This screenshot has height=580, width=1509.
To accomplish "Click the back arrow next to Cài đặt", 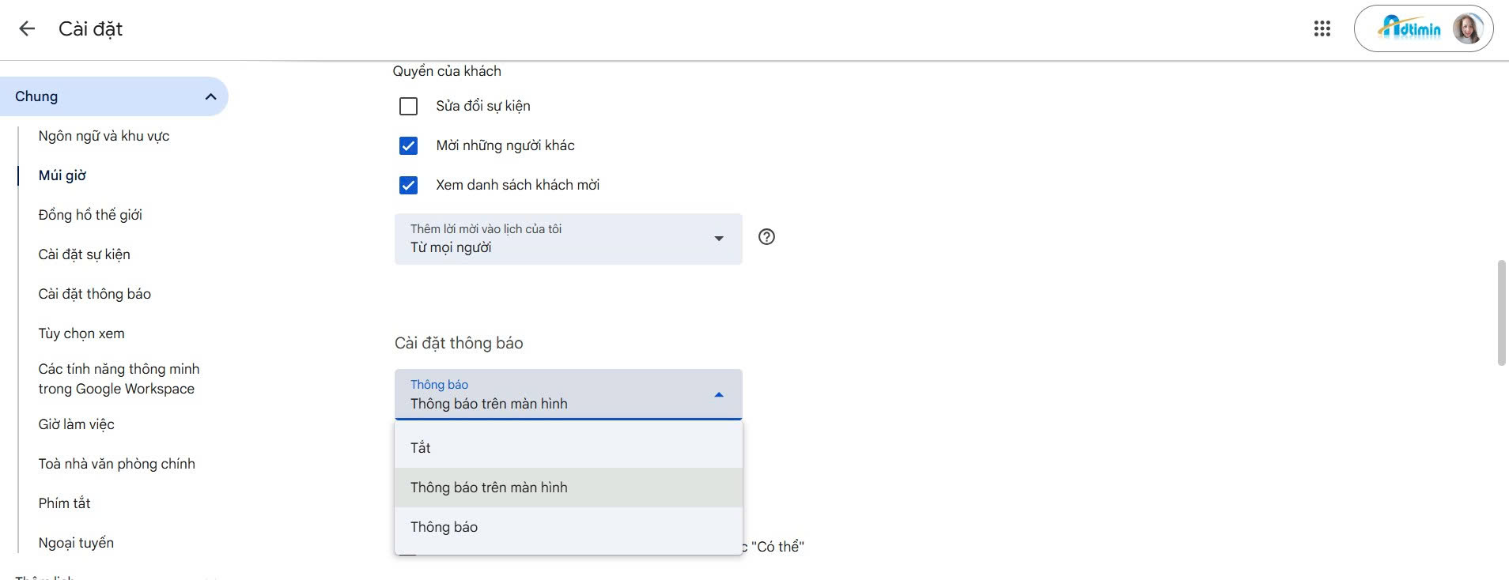I will coord(27,29).
